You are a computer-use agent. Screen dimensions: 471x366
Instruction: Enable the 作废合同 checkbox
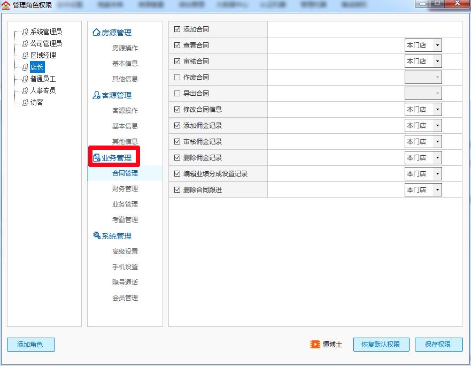(x=176, y=78)
